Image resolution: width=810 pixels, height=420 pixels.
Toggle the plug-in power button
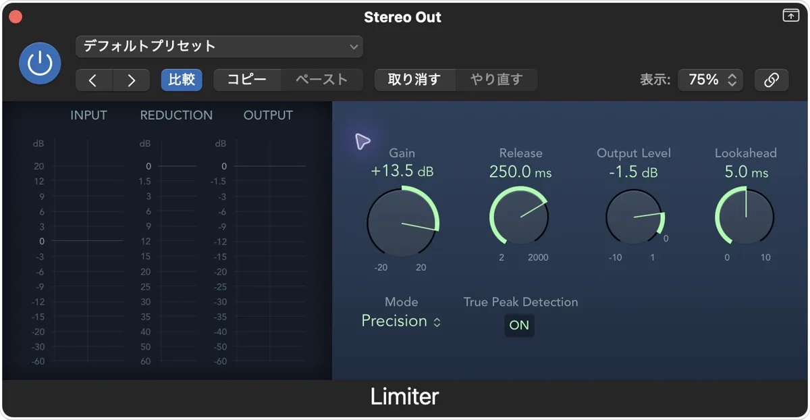pyautogui.click(x=40, y=63)
